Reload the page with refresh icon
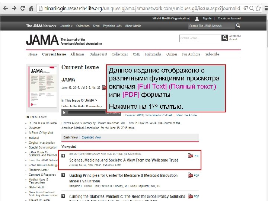Screen dimensions: 268x201 23,8
